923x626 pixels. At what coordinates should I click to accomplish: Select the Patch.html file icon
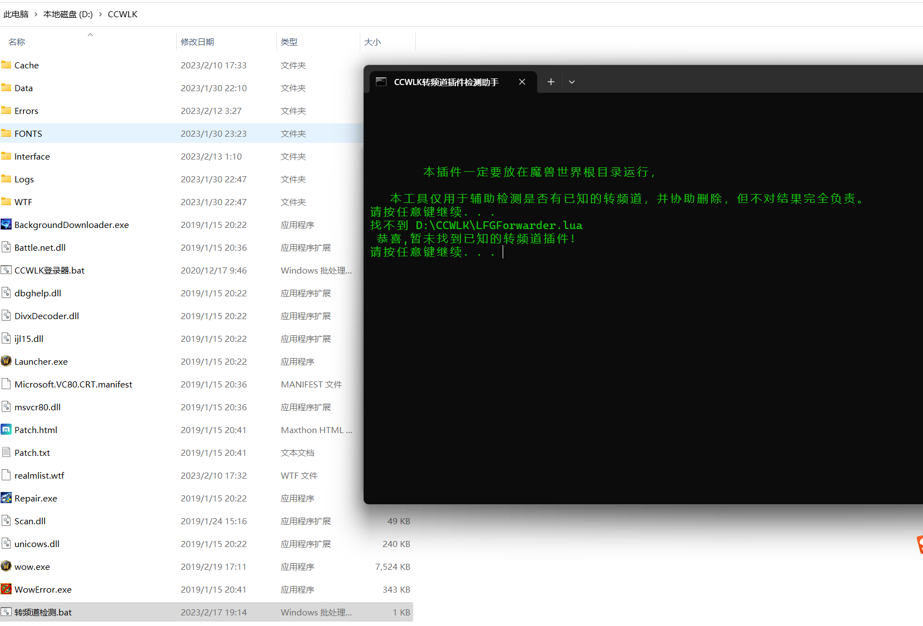click(x=6, y=430)
